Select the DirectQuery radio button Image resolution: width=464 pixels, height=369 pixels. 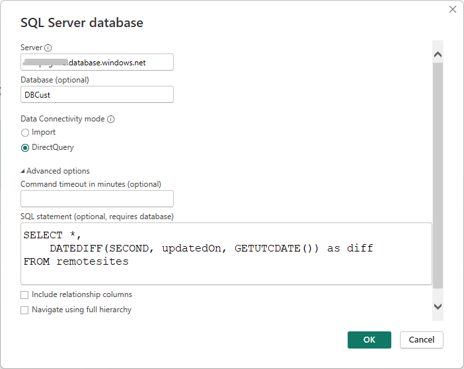click(x=25, y=147)
